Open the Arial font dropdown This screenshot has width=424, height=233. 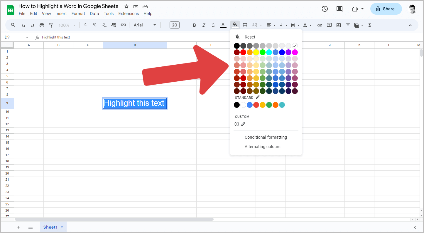145,25
